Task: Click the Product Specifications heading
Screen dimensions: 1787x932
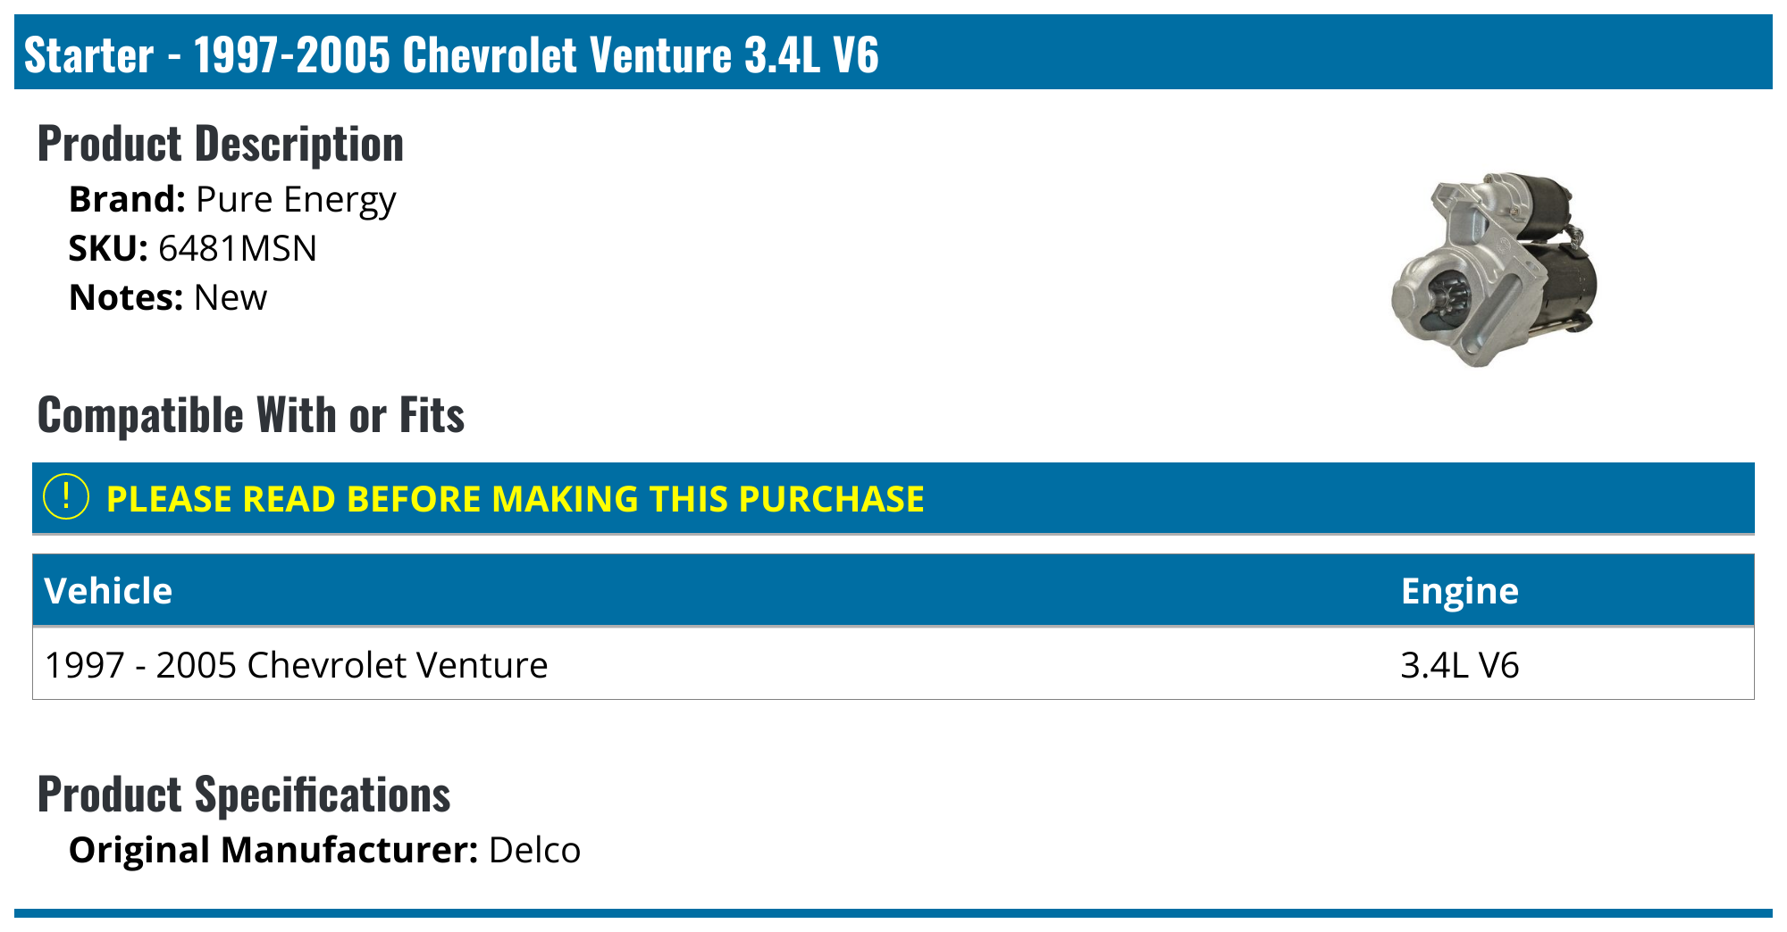Action: pyautogui.click(x=244, y=795)
